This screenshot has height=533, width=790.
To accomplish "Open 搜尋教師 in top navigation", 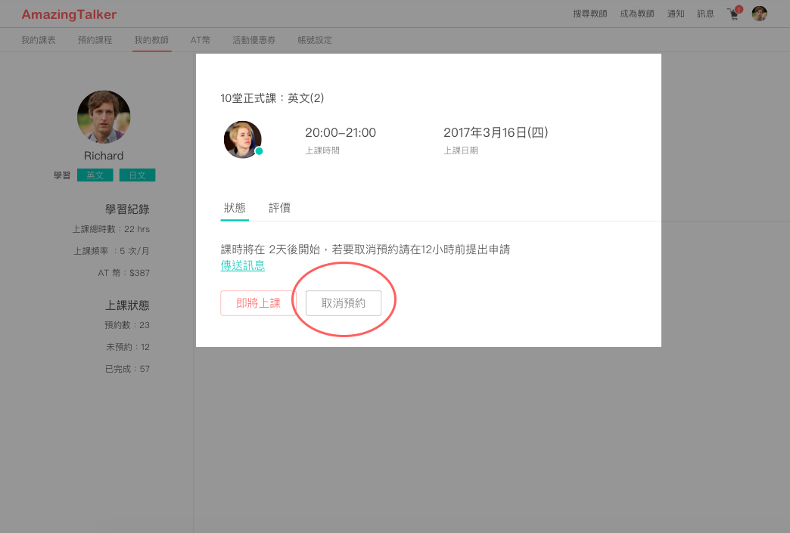I will 590,14.
